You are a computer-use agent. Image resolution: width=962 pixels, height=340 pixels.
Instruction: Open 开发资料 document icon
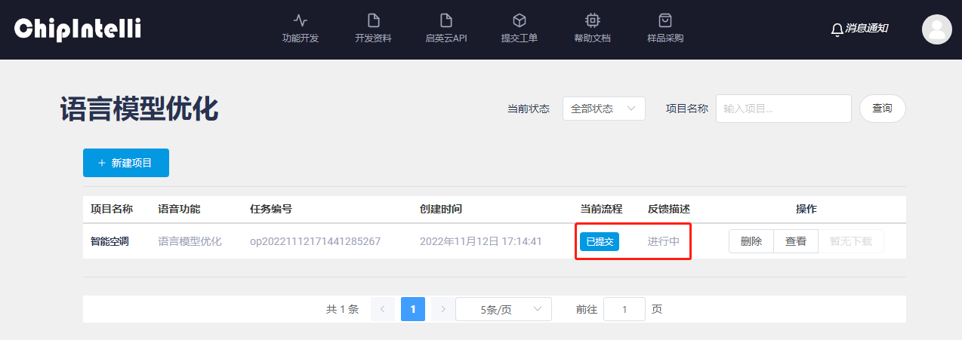(x=373, y=20)
